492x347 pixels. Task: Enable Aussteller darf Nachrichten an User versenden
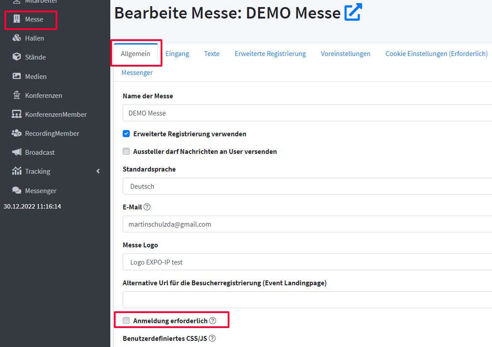126,151
